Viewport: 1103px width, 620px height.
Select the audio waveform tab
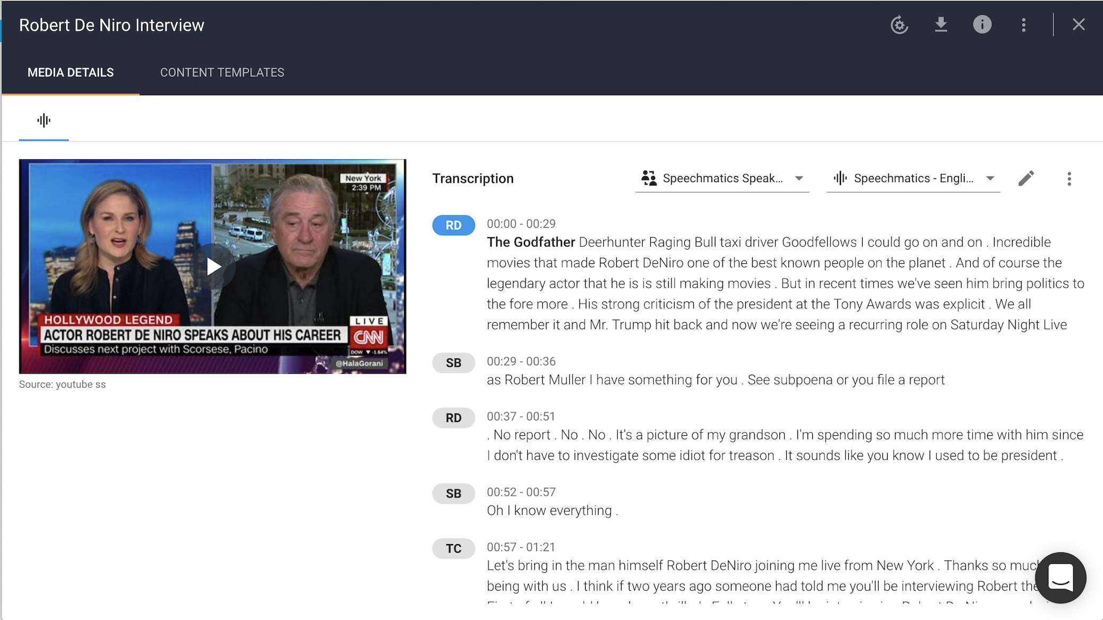tap(44, 120)
